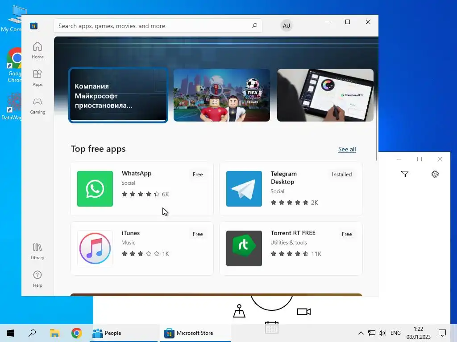This screenshot has height=342, width=457.
Task: Click the Store page vertical scrollbar
Action: click(376, 99)
